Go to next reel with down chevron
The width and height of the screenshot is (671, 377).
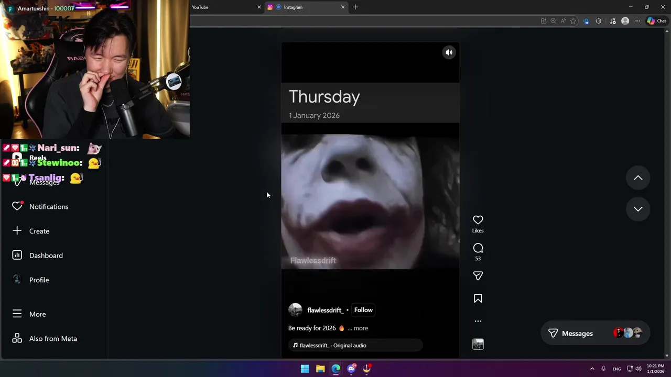638,209
